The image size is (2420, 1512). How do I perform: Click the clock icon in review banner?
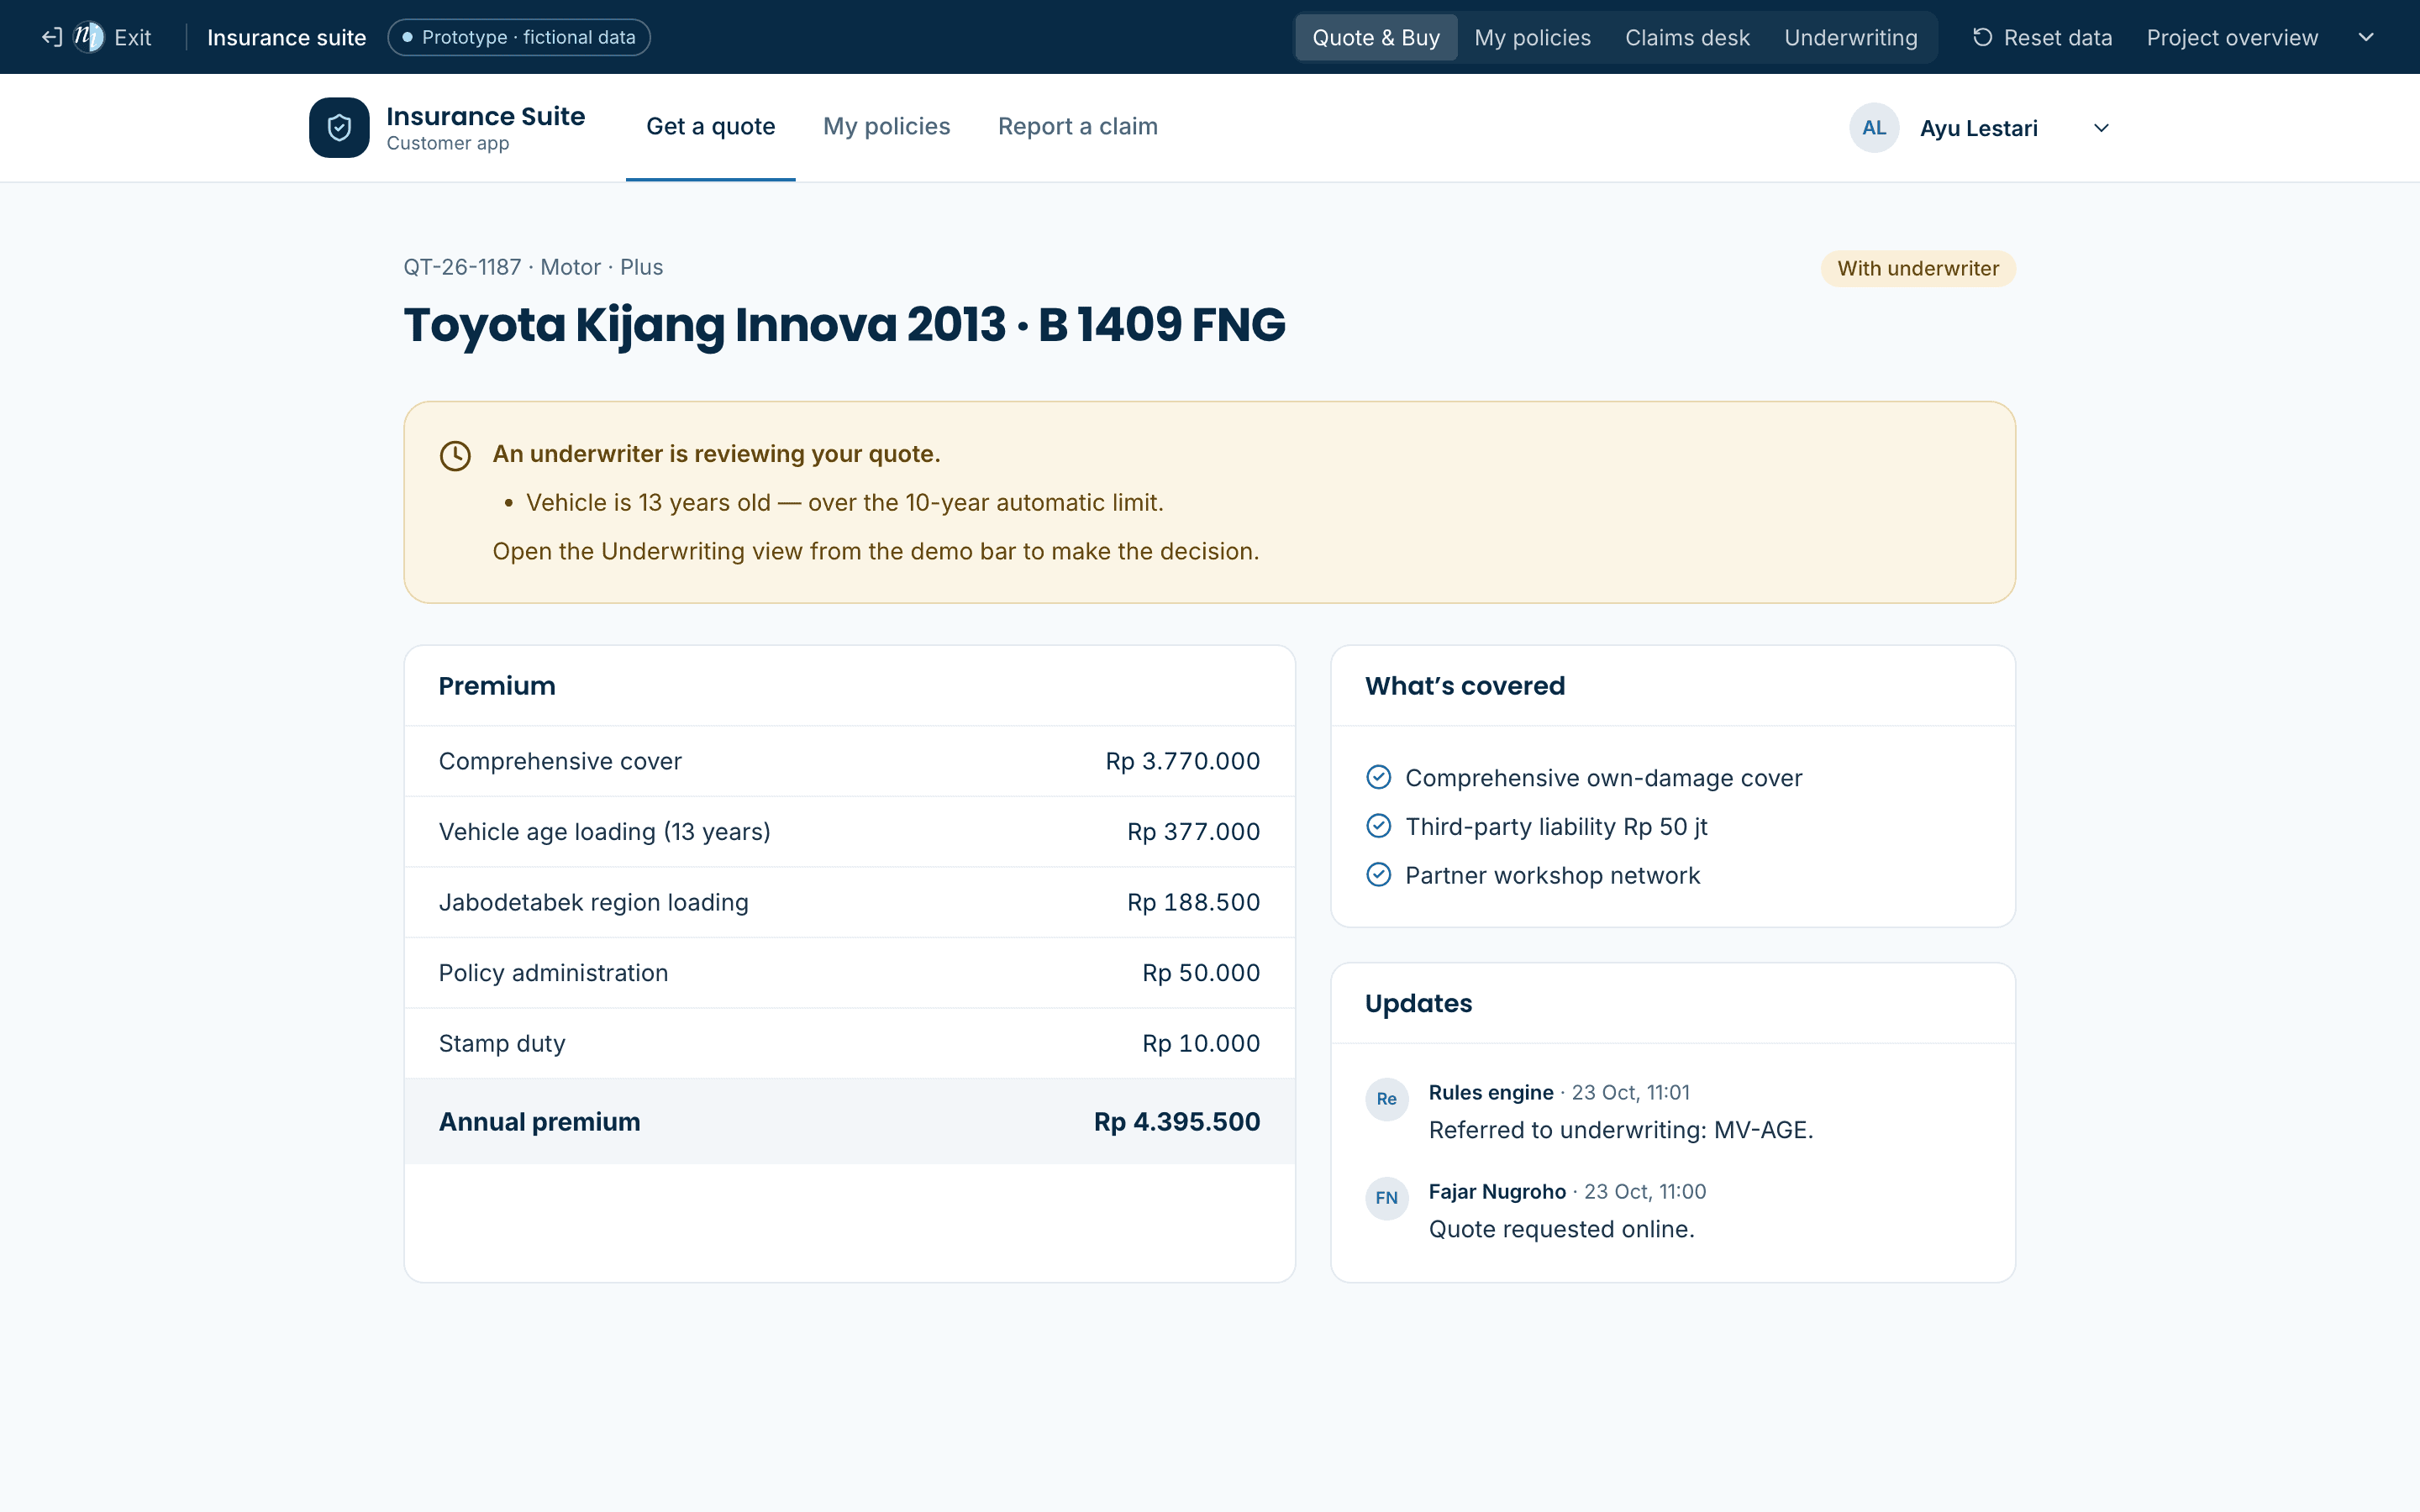455,456
